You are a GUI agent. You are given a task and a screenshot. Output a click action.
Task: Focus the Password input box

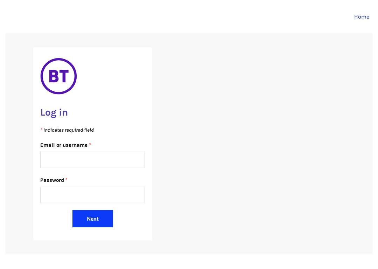point(92,195)
